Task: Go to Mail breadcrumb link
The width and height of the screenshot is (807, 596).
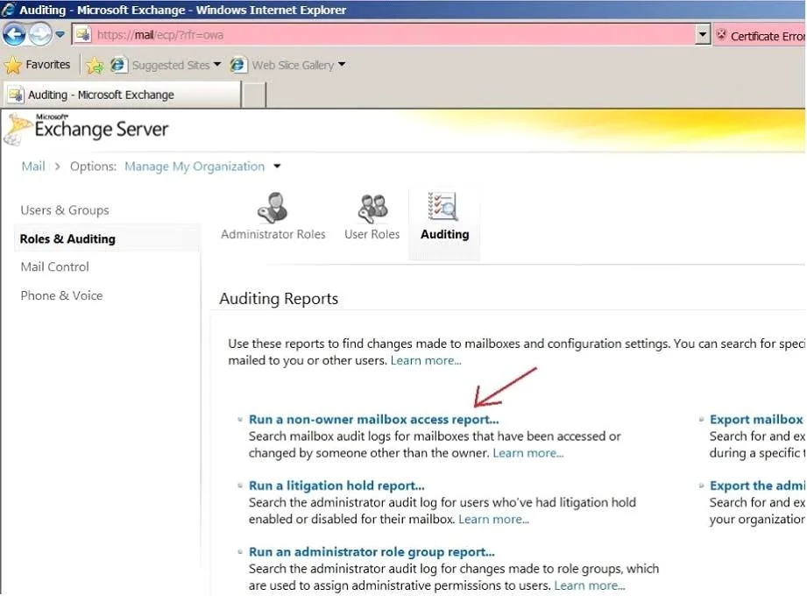Action: [33, 167]
